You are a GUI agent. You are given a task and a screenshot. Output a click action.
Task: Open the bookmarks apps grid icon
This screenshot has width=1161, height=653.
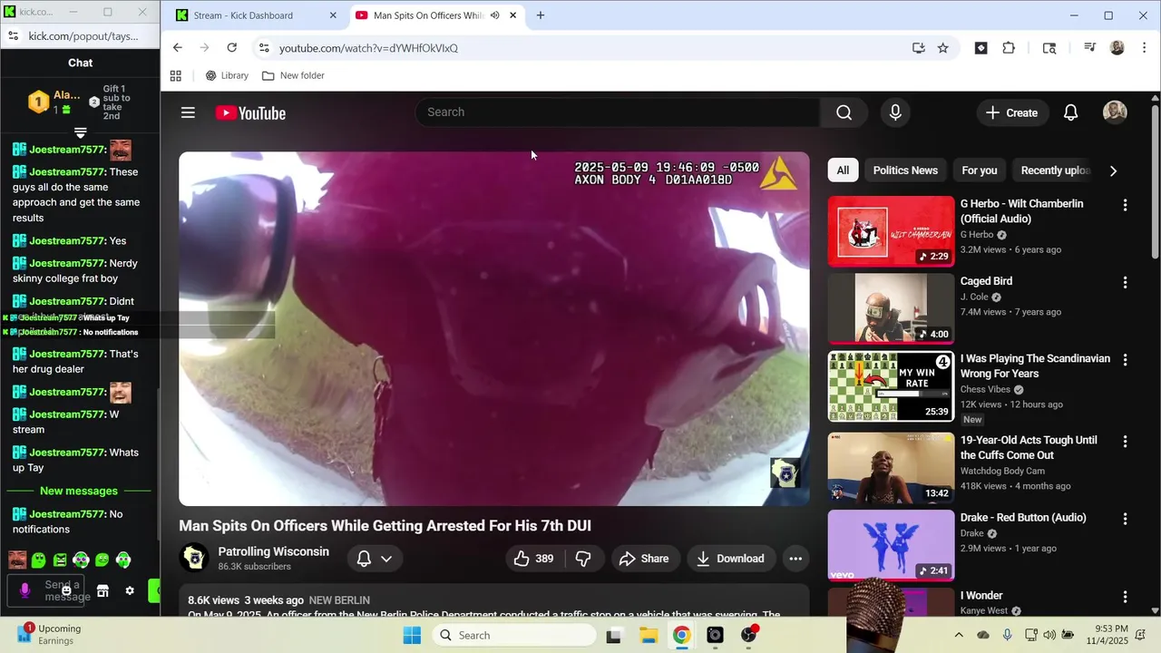pos(176,75)
